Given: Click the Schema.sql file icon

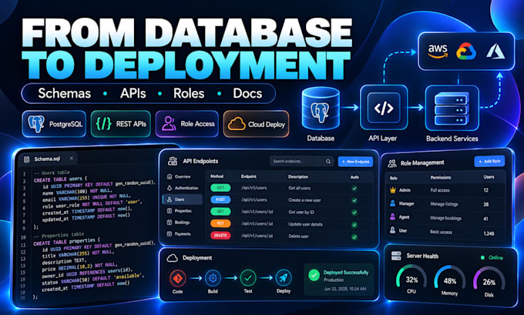Looking at the screenshot, I should (27, 159).
